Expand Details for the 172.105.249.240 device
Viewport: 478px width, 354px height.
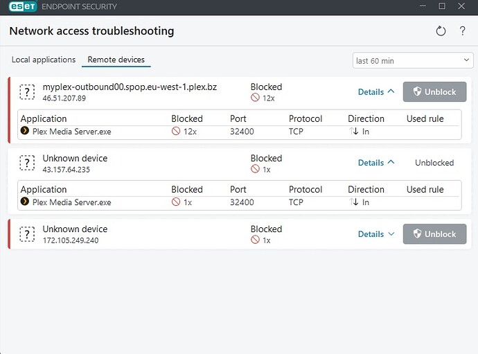pos(376,234)
